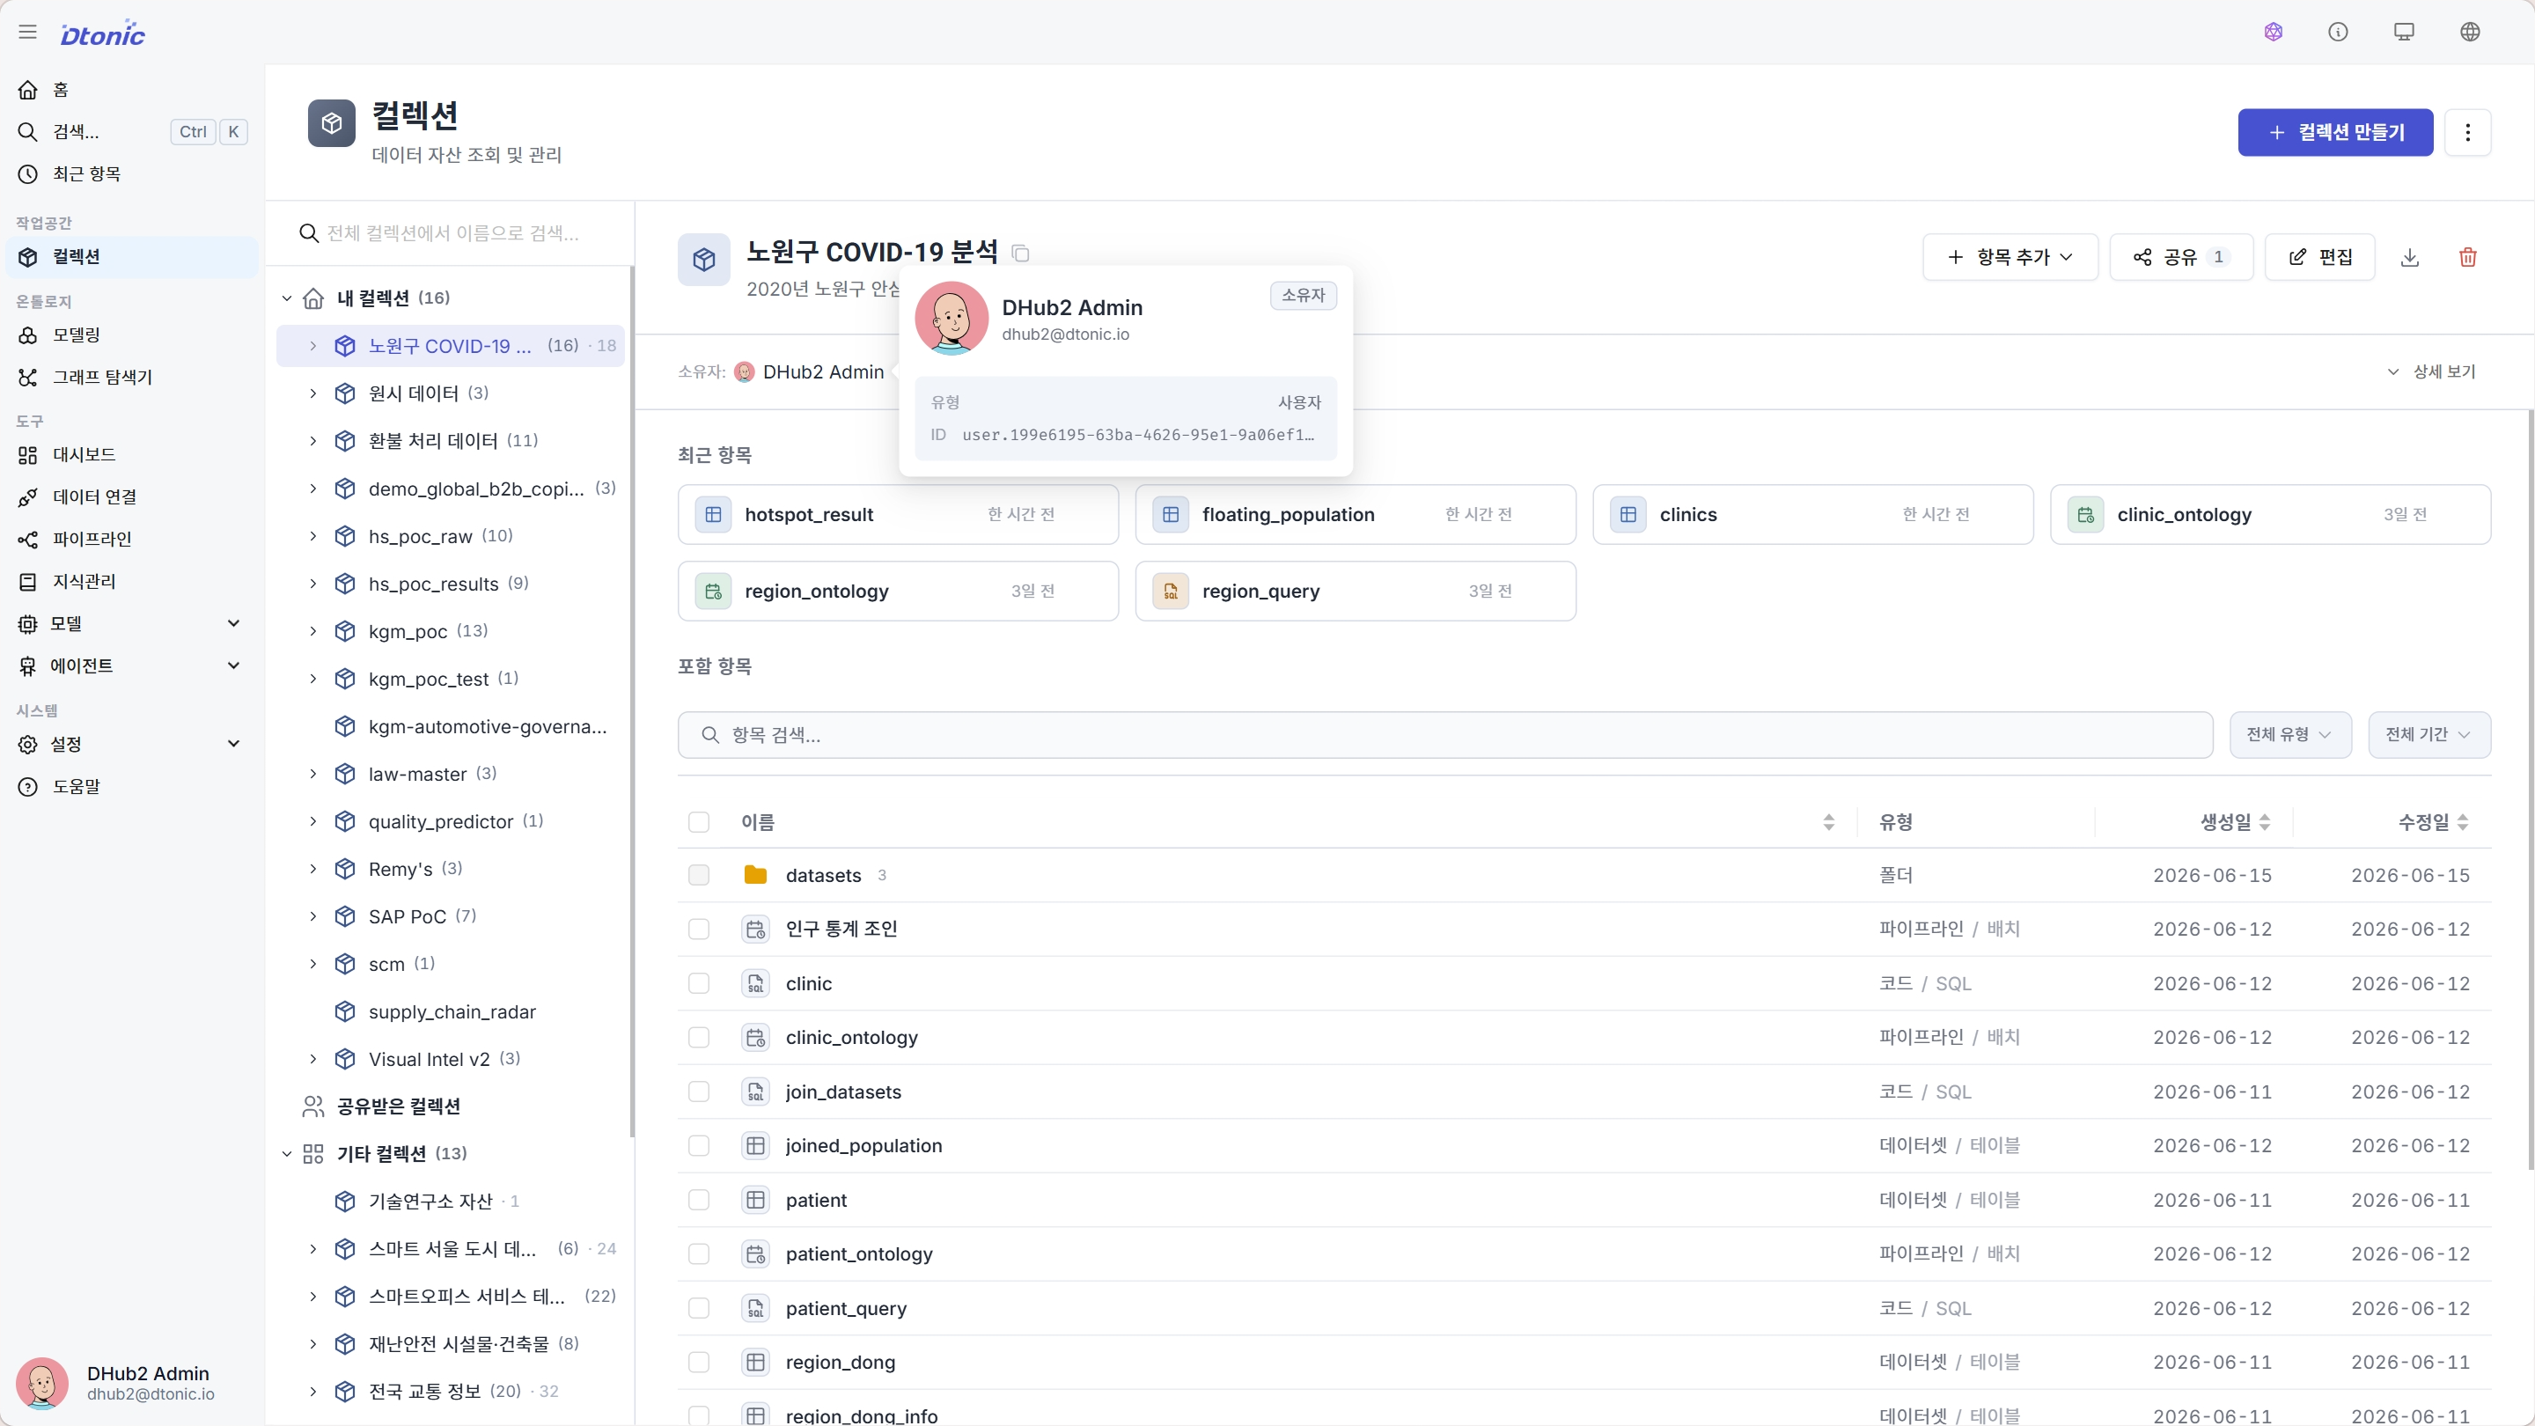Click the DHub2 Admin avatar in popover
Viewport: 2535px width, 1426px height.
952,318
